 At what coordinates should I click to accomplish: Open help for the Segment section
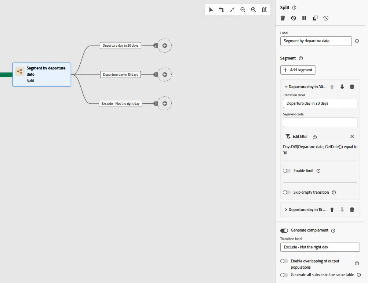click(301, 58)
